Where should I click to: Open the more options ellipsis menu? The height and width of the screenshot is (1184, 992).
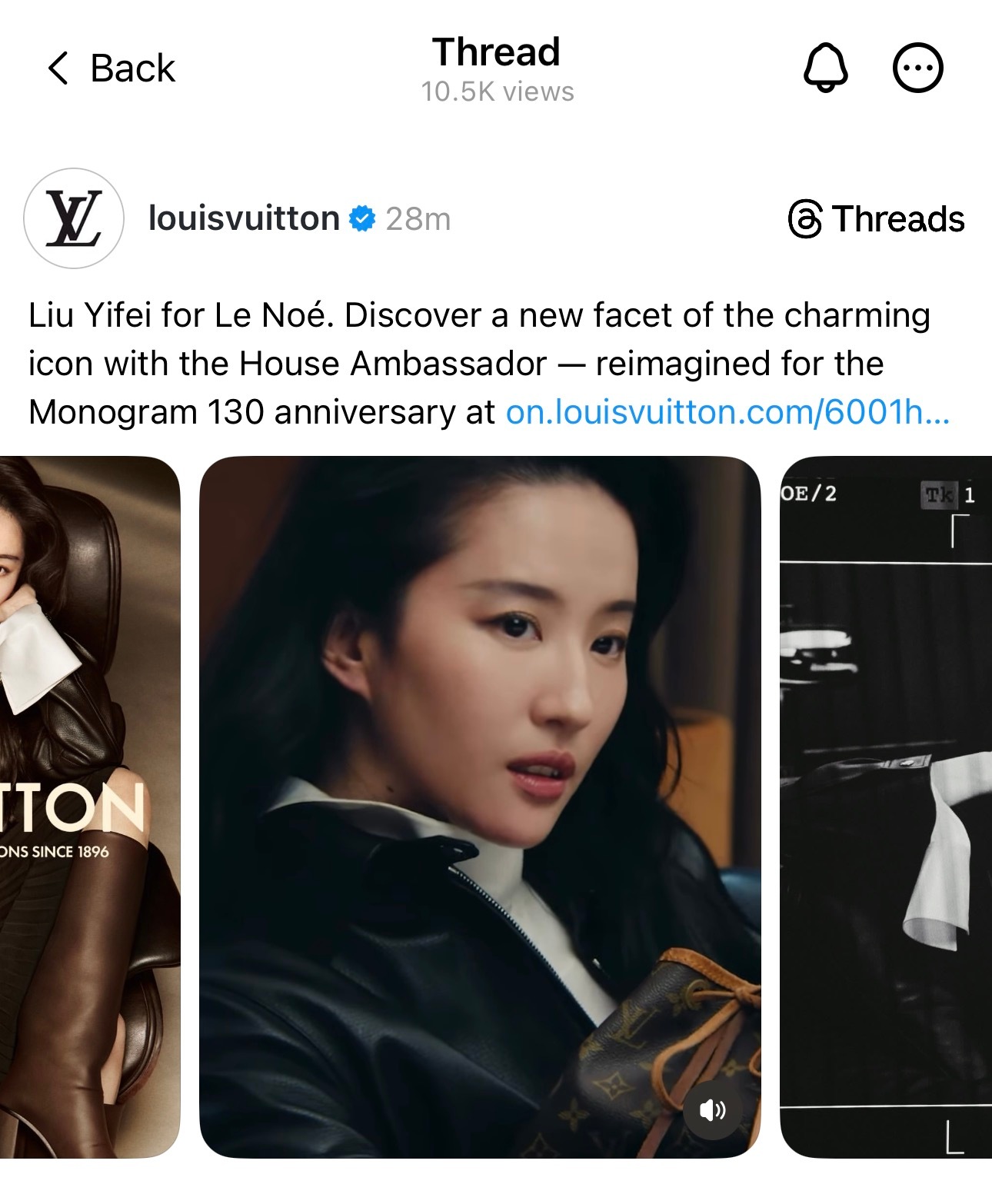917,68
